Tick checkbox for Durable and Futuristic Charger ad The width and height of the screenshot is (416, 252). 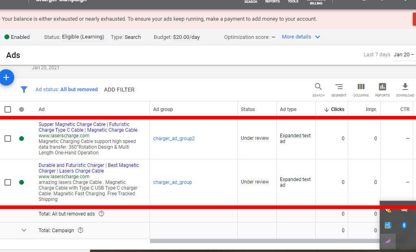point(8,182)
